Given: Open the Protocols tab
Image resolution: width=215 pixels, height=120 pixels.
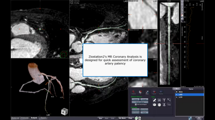Looking at the screenshot, I should click(25, 118).
